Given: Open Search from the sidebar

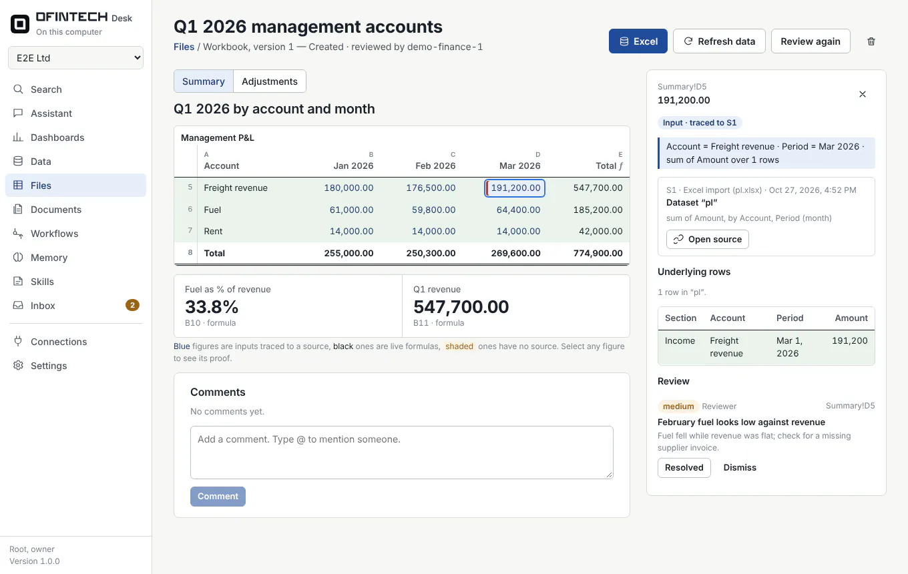Looking at the screenshot, I should click(x=75, y=89).
